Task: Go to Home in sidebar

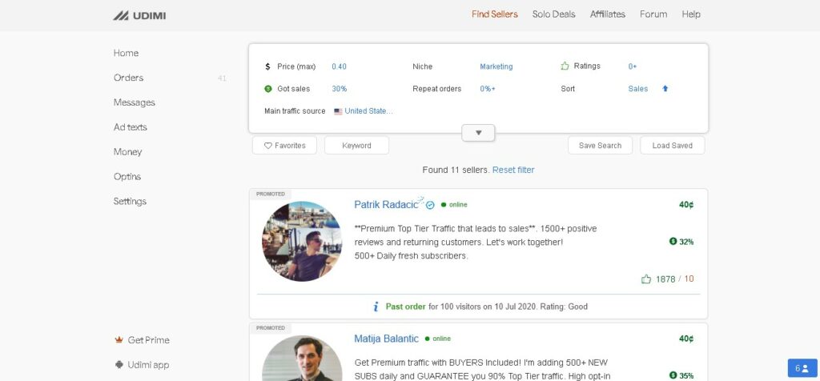Action: click(x=126, y=53)
